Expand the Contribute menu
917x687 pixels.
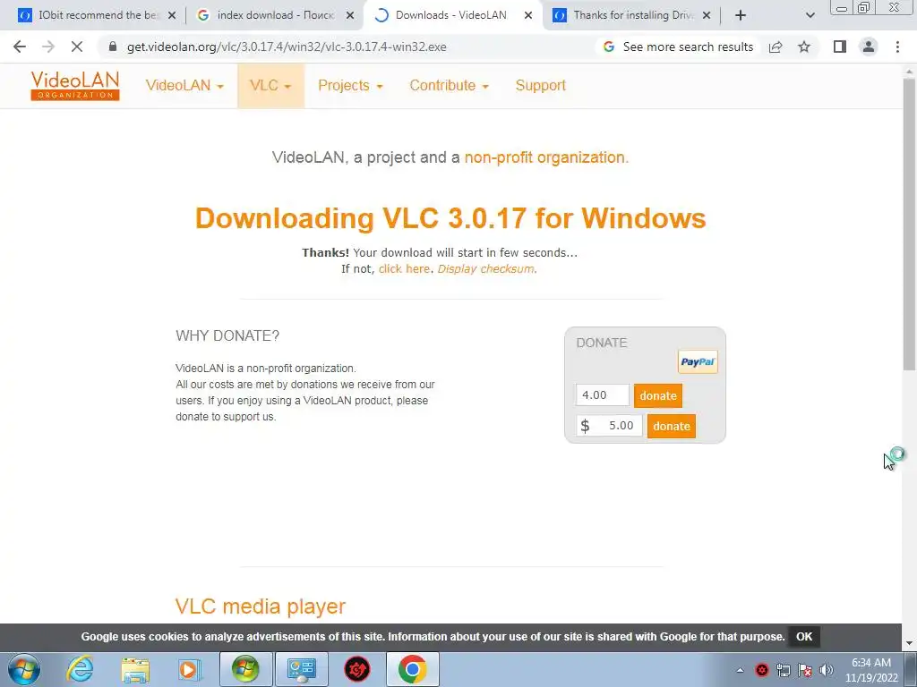[450, 85]
